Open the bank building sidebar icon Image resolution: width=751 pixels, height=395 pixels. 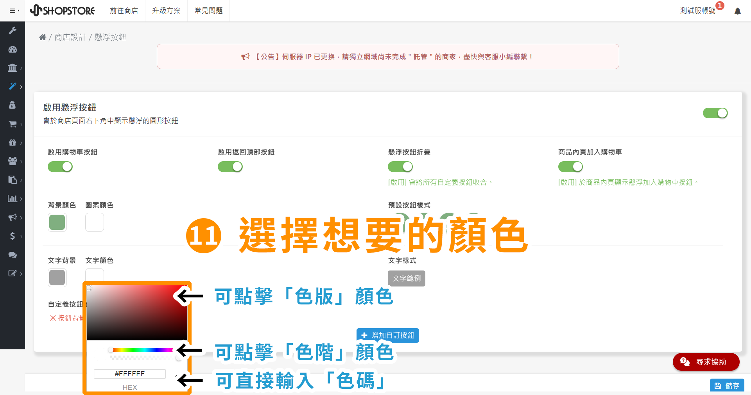13,68
